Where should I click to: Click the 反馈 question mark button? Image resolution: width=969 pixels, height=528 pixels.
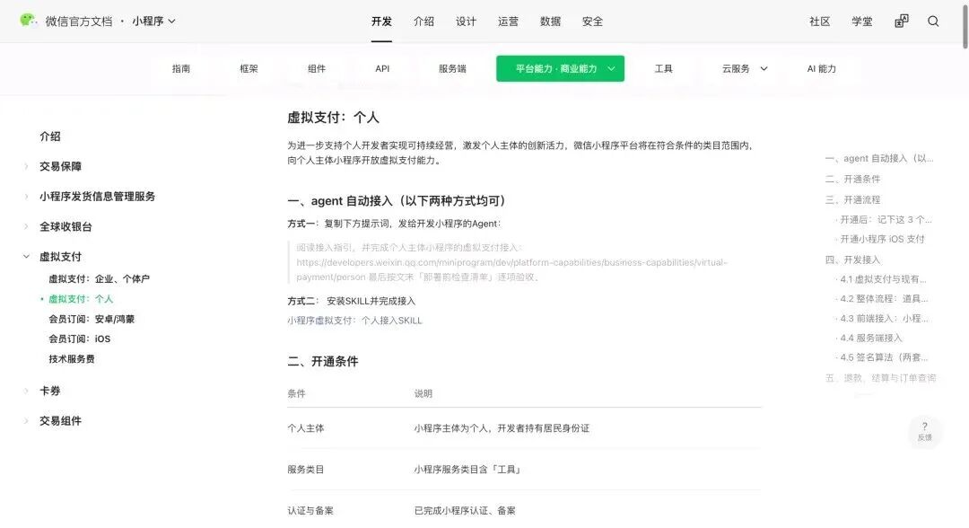coord(924,431)
